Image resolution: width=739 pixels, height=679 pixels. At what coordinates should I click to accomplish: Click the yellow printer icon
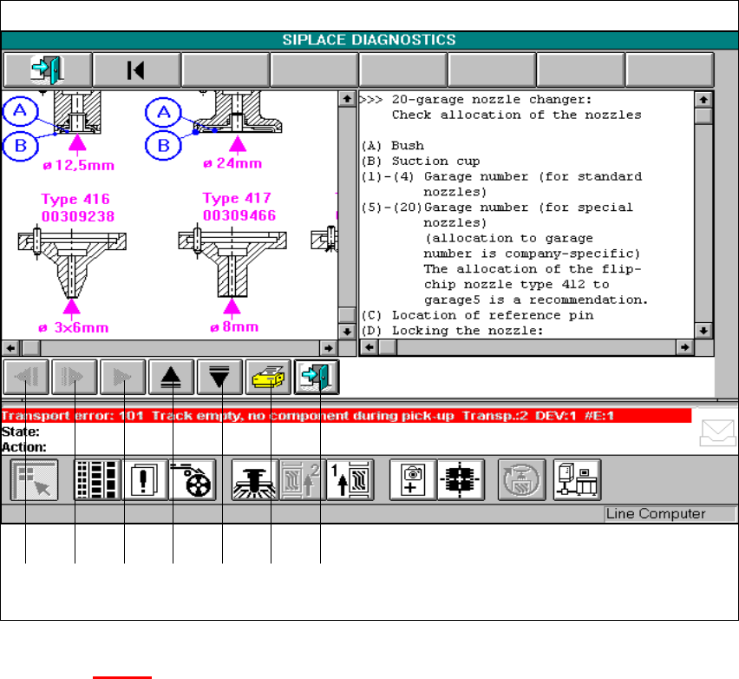(268, 377)
